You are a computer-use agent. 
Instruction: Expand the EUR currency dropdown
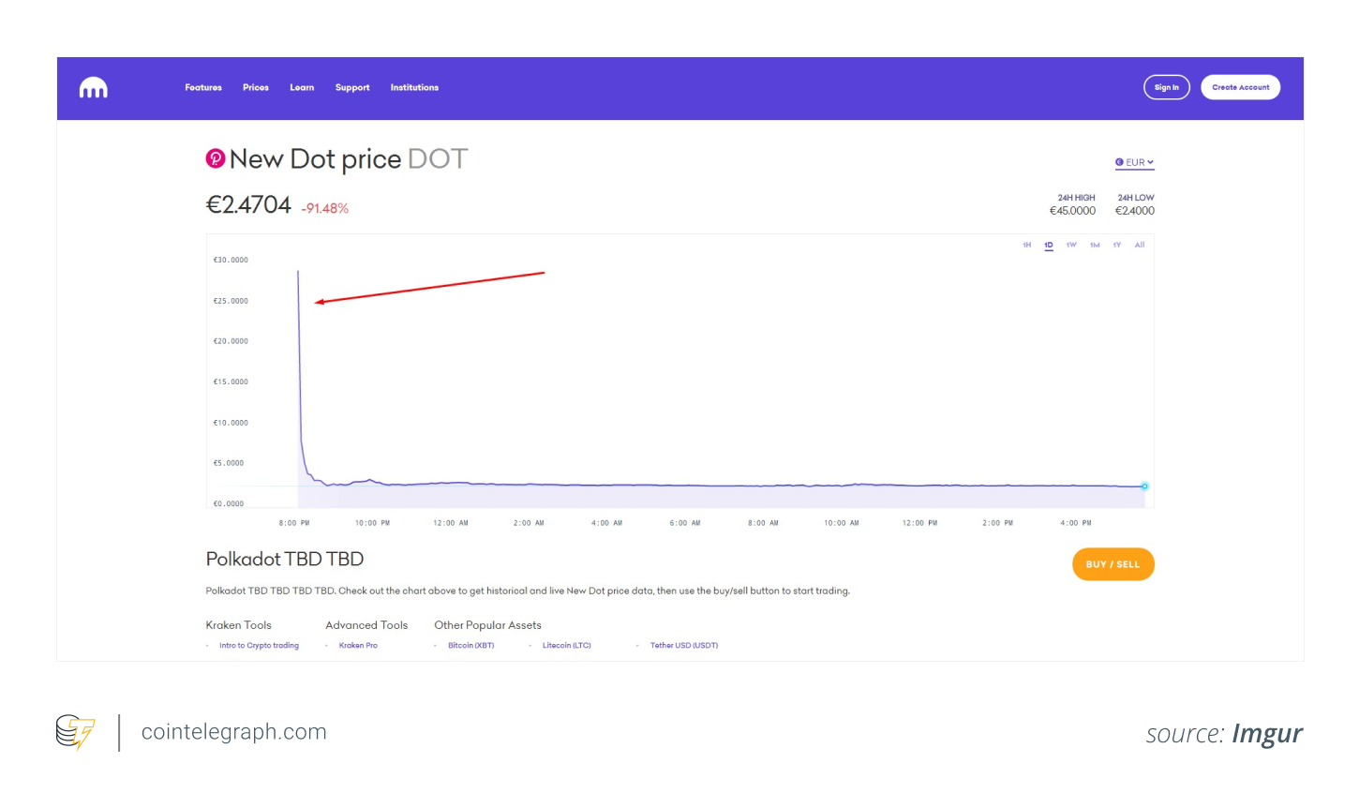pyautogui.click(x=1134, y=162)
